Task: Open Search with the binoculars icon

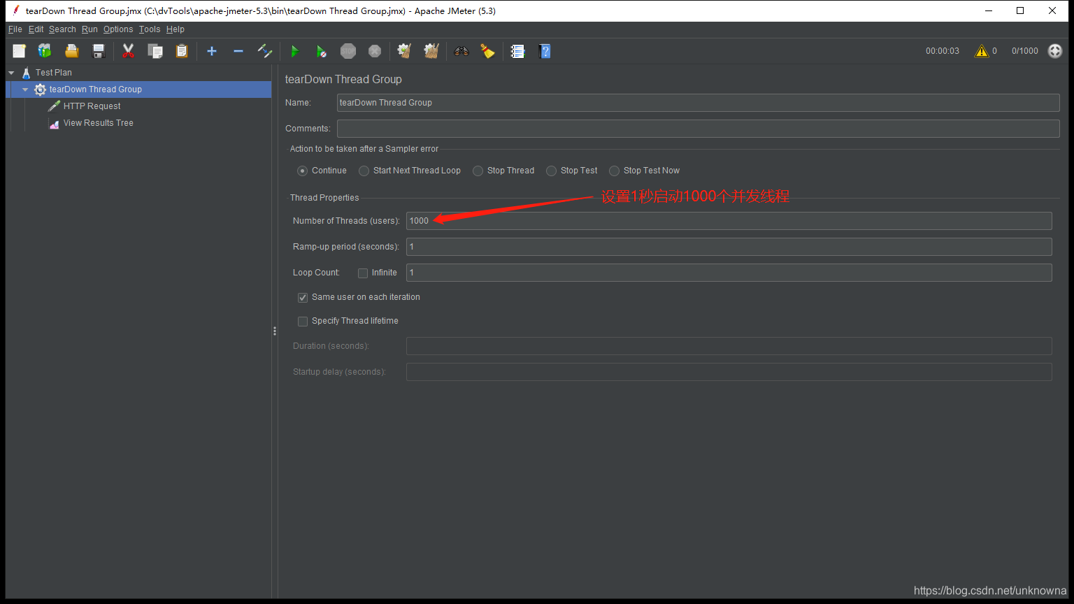Action: [461, 51]
